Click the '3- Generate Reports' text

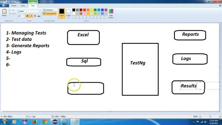[28, 45]
